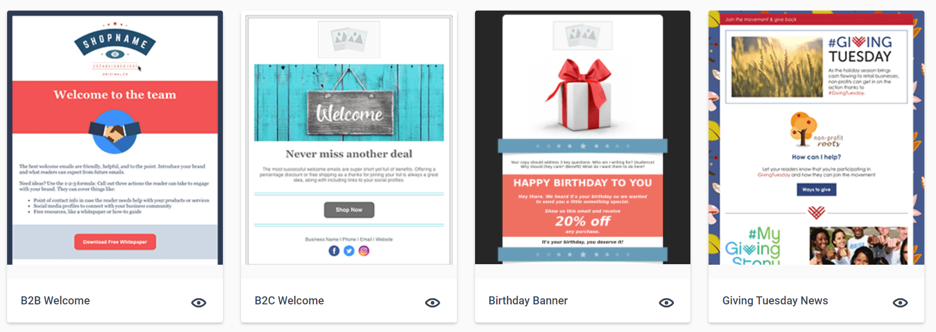Click the Instagram icon in B2C Welcome thumbnail
The width and height of the screenshot is (936, 332).
pos(364,251)
